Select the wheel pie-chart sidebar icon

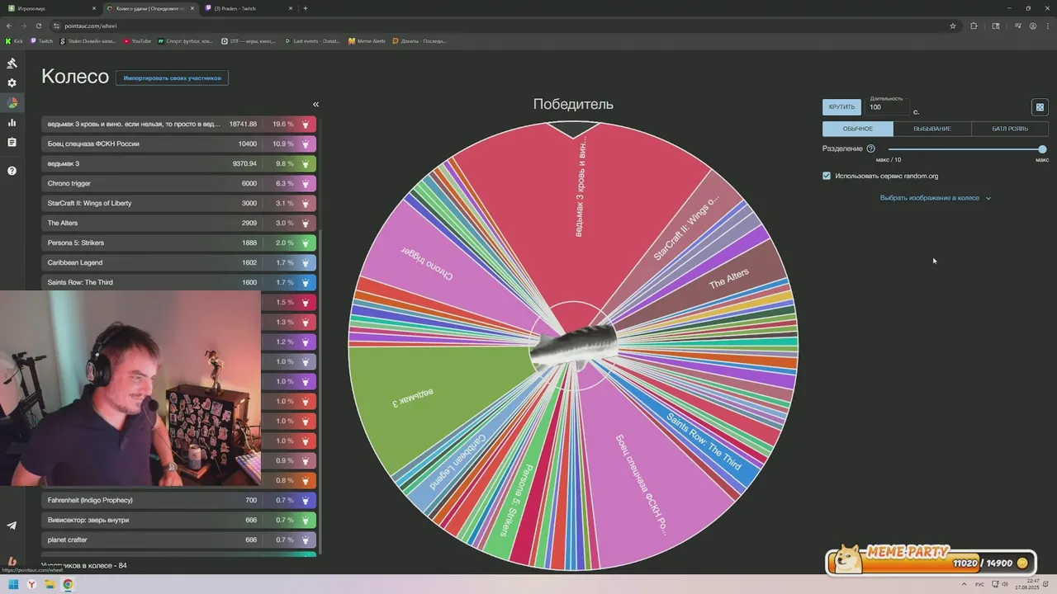12,103
